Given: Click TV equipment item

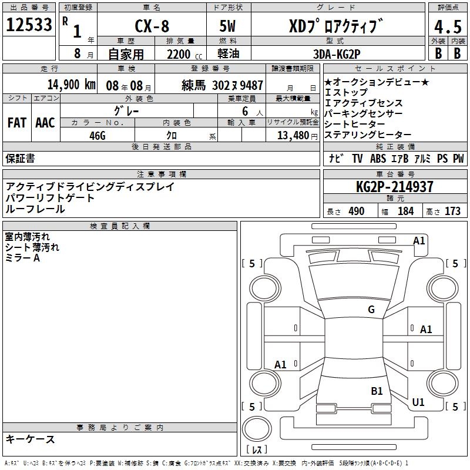Looking at the screenshot, I should pyautogui.click(x=357, y=159).
